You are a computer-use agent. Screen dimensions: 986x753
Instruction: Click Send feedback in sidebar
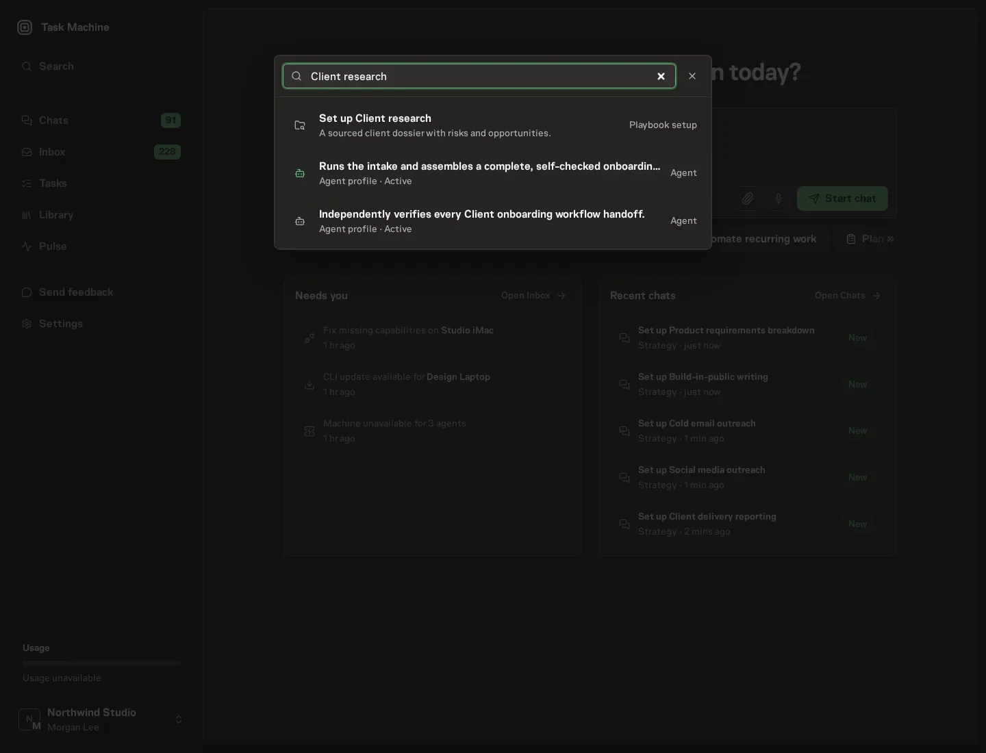tap(101, 292)
